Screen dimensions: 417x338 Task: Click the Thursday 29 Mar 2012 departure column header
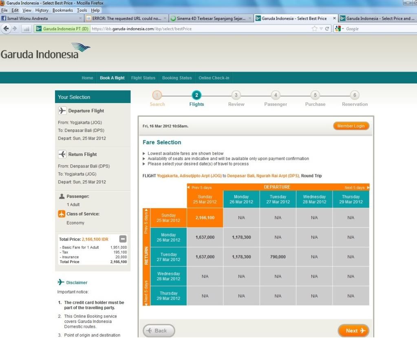click(x=351, y=199)
